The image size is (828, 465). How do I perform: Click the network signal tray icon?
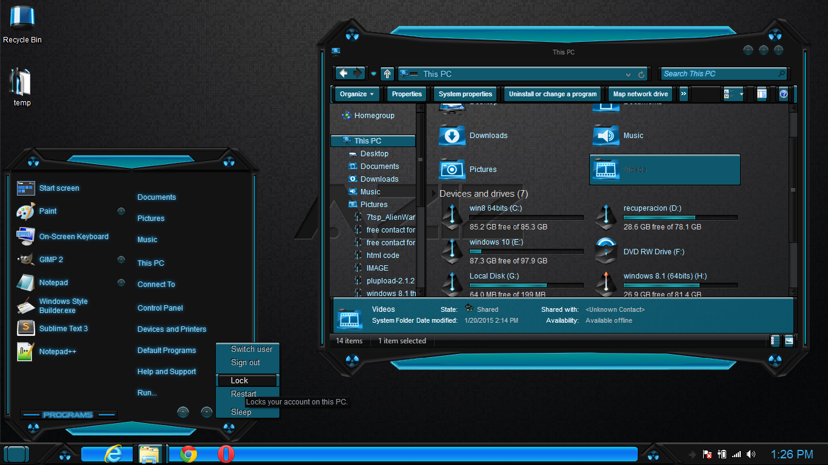736,454
